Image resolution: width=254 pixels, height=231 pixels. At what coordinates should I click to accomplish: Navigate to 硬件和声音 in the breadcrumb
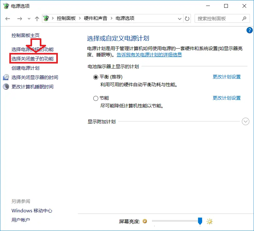[95, 18]
